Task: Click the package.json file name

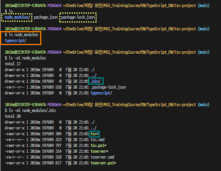Action: click(46, 17)
